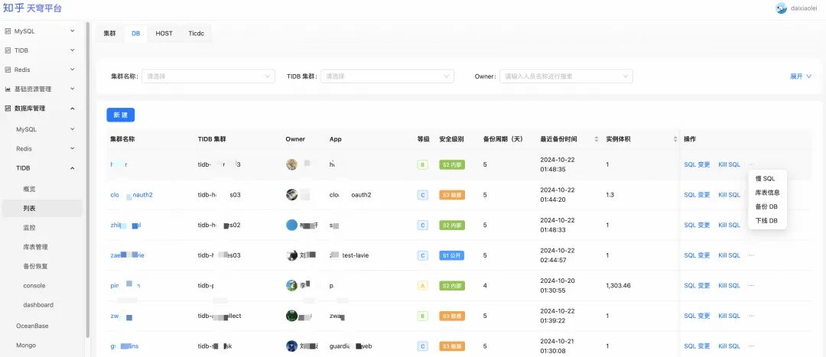This screenshot has height=357, width=826.
Task: Switch to the DB tab
Action: pos(136,33)
